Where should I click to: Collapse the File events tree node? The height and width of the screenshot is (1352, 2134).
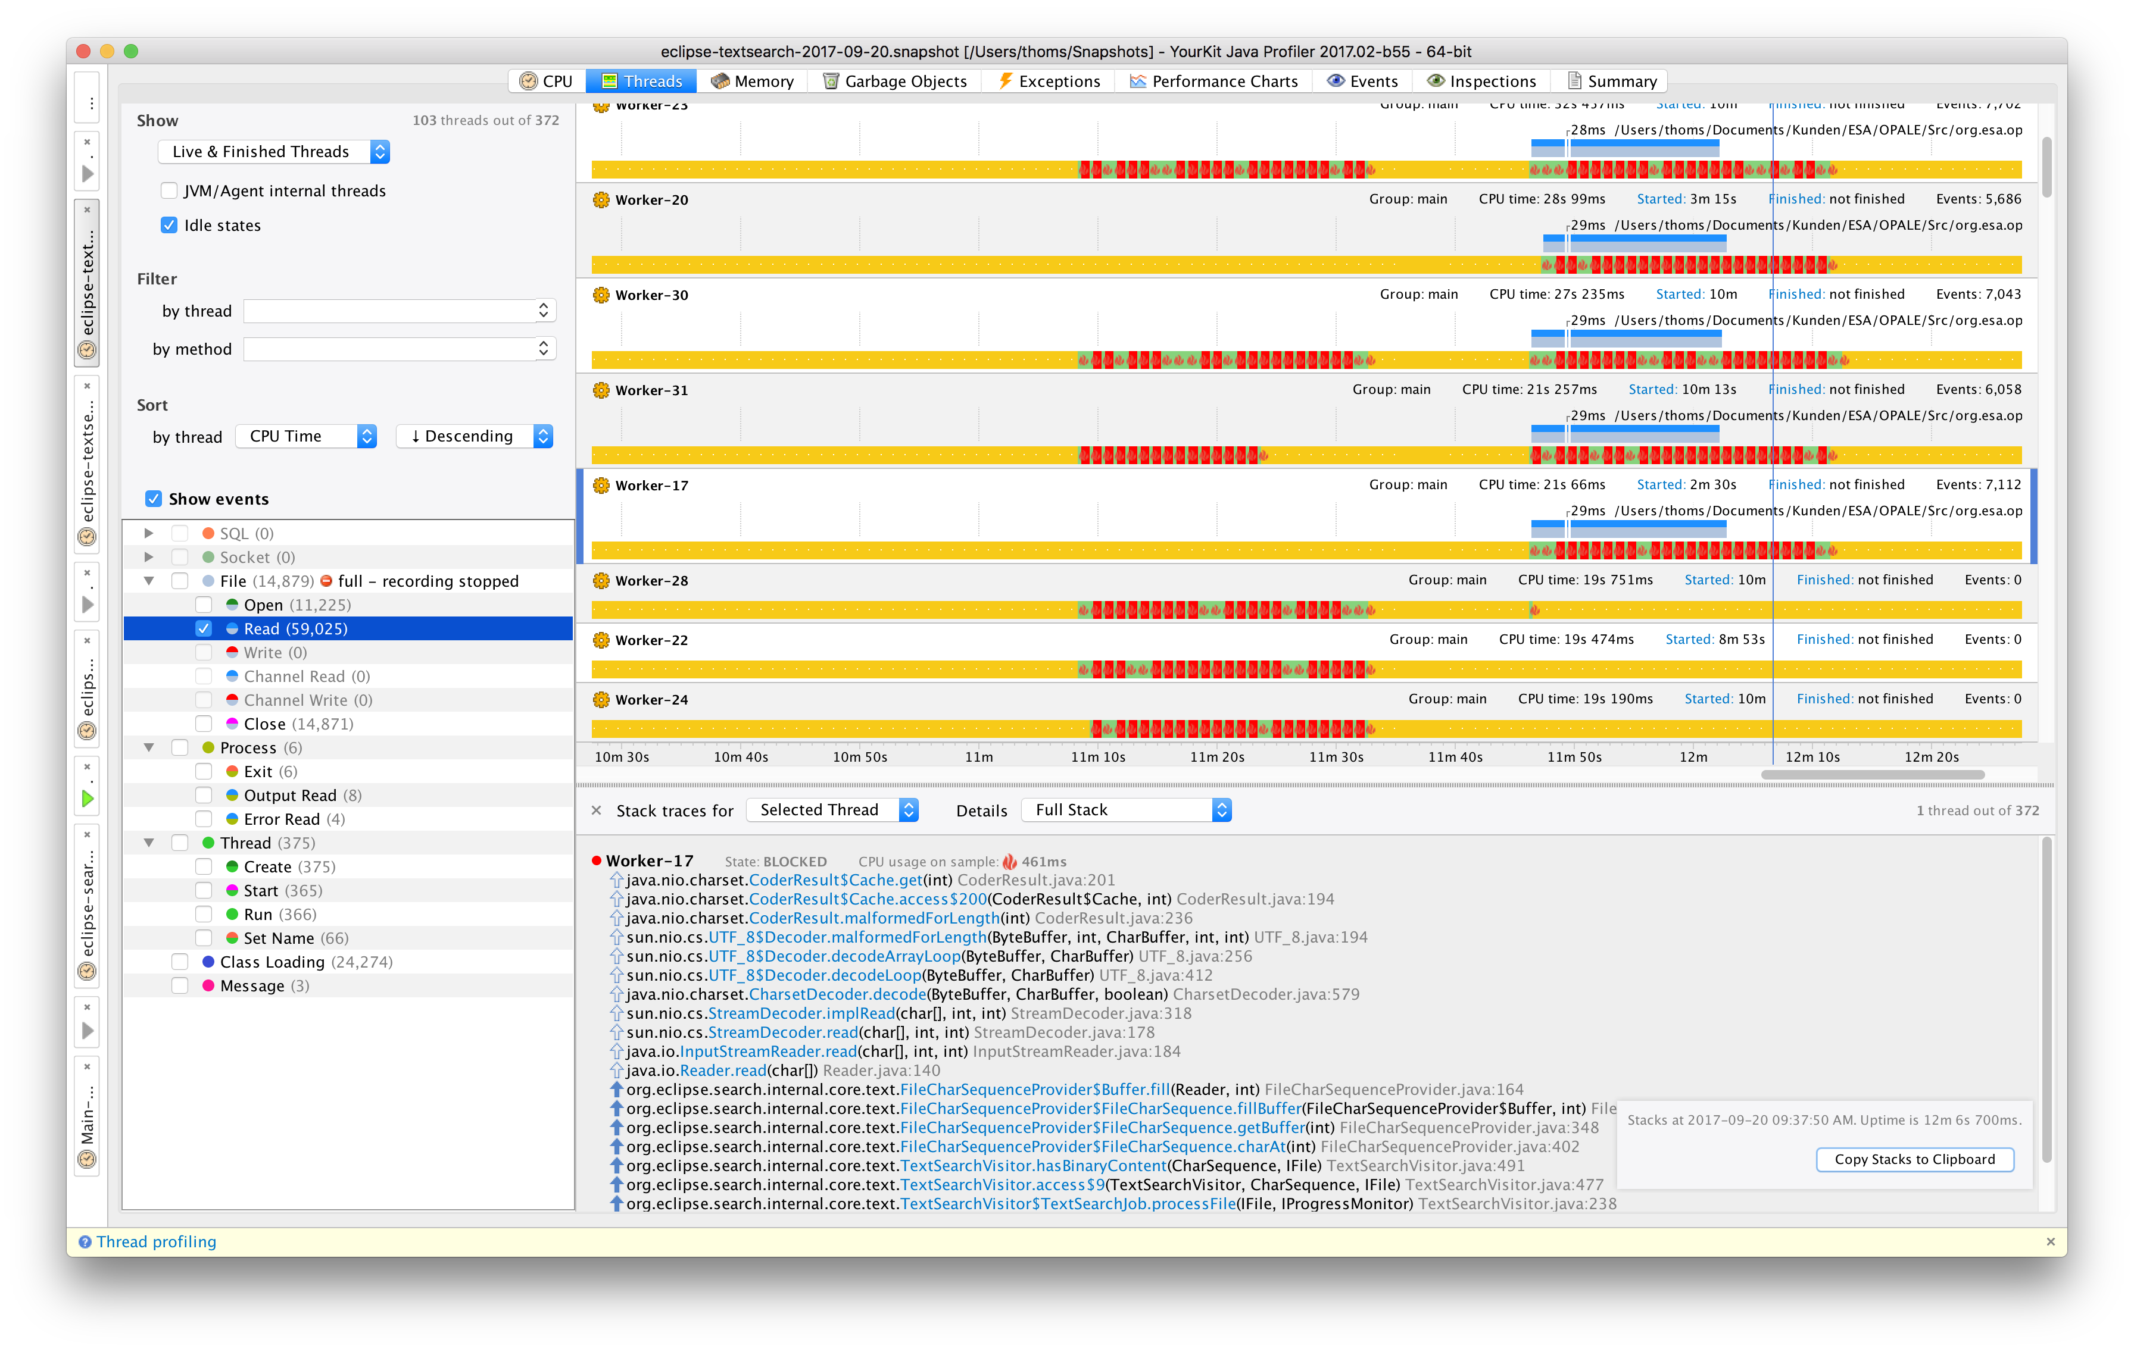coord(149,581)
